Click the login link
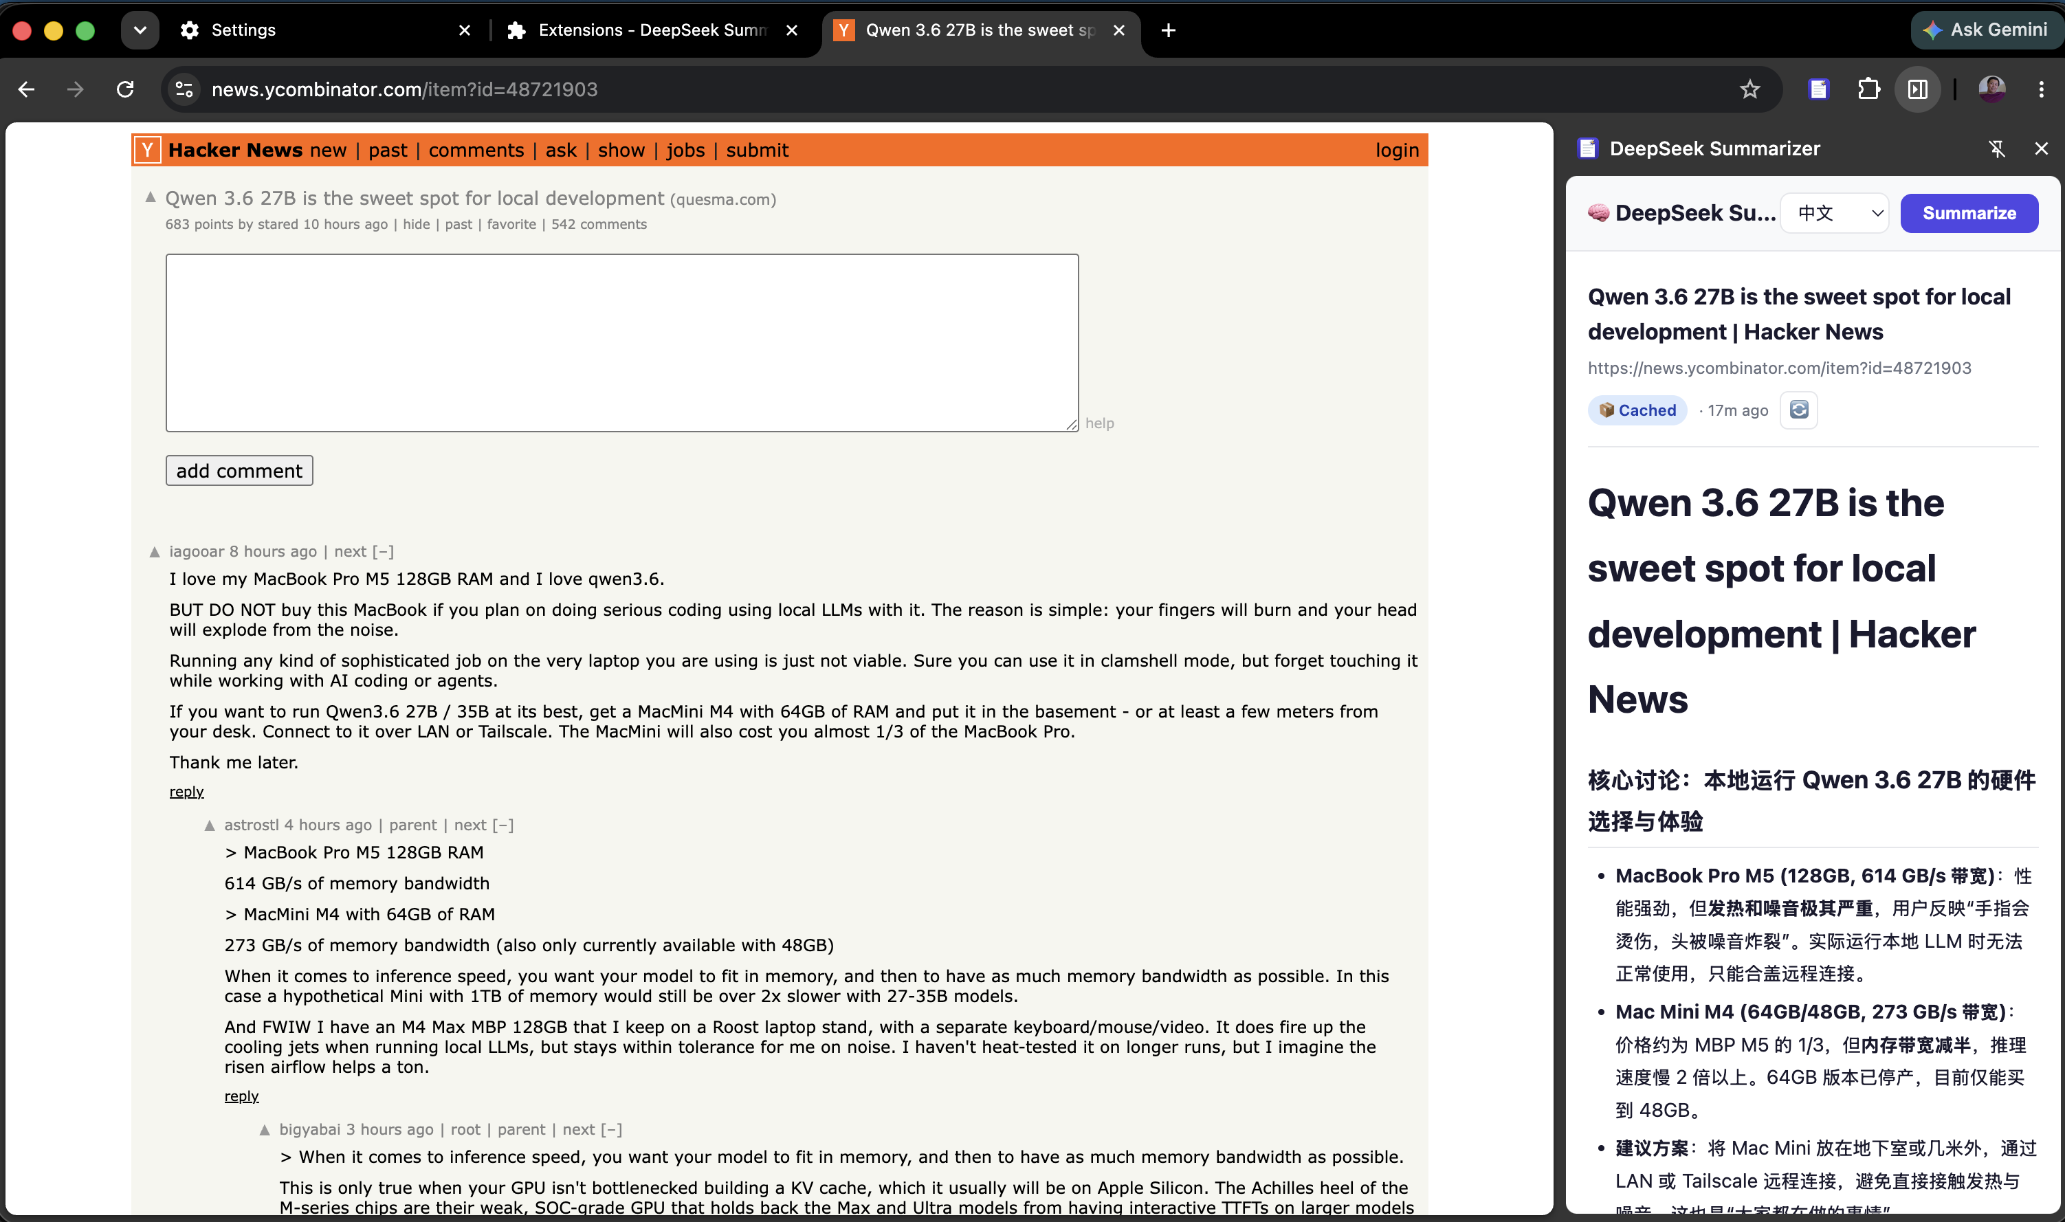The image size is (2065, 1222). point(1396,150)
